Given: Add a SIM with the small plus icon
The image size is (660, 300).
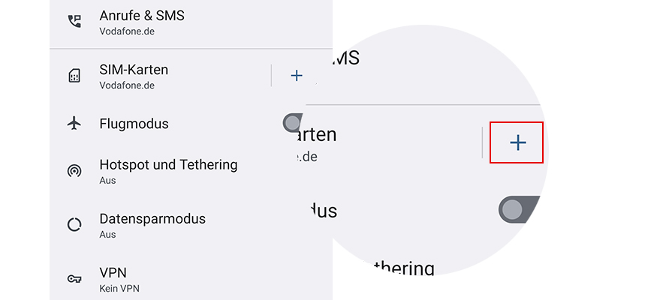Looking at the screenshot, I should coord(297,75).
